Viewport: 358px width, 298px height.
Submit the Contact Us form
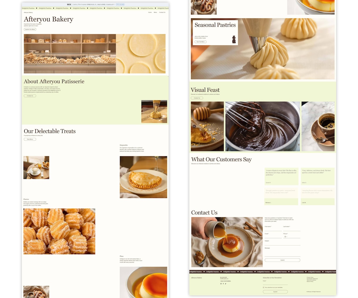[282, 260]
